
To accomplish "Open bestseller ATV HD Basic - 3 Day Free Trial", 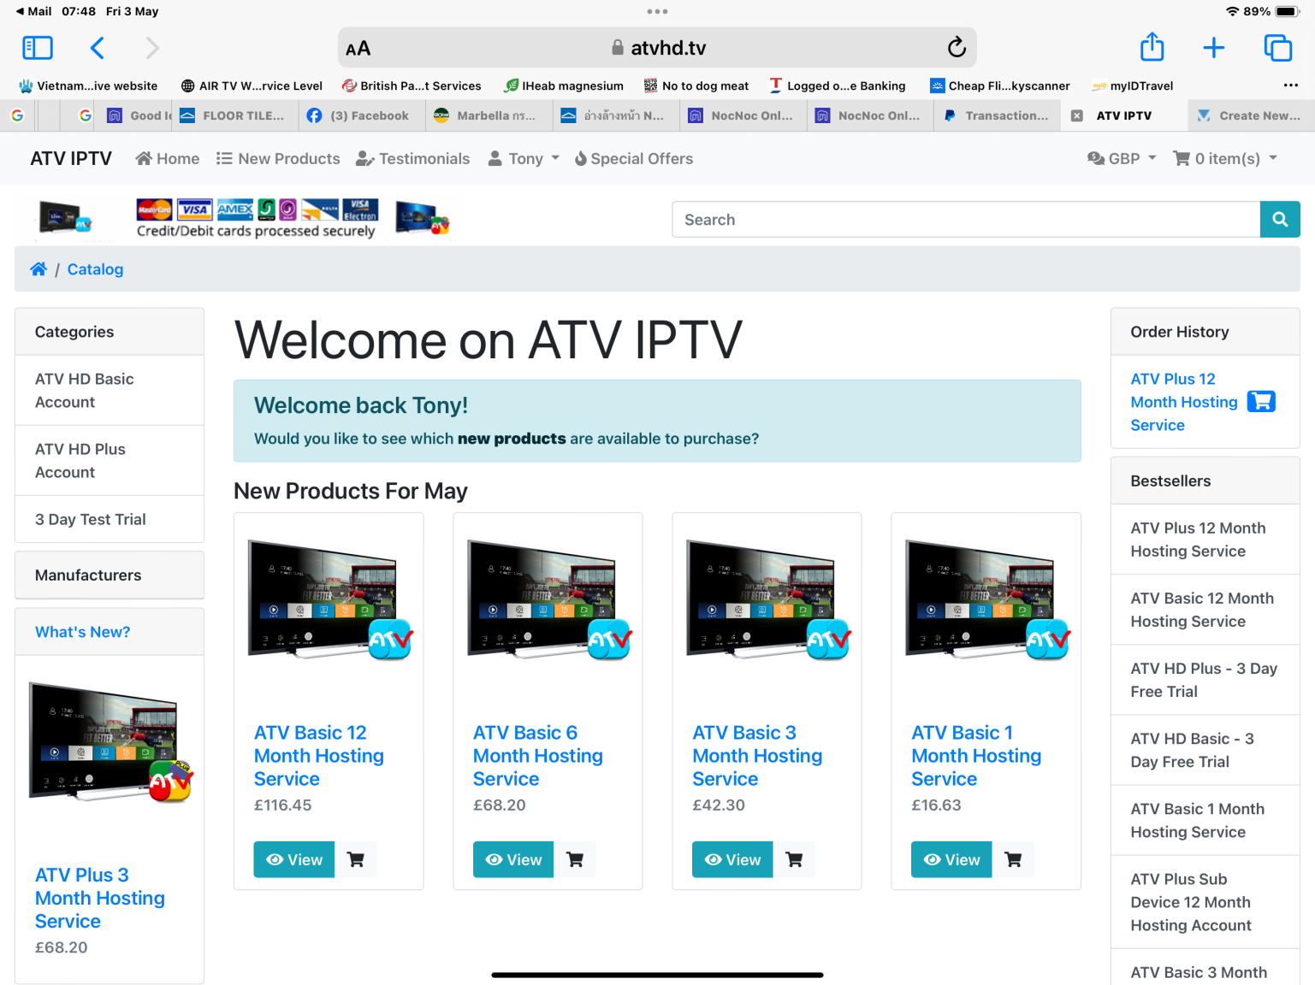I will [x=1205, y=750].
